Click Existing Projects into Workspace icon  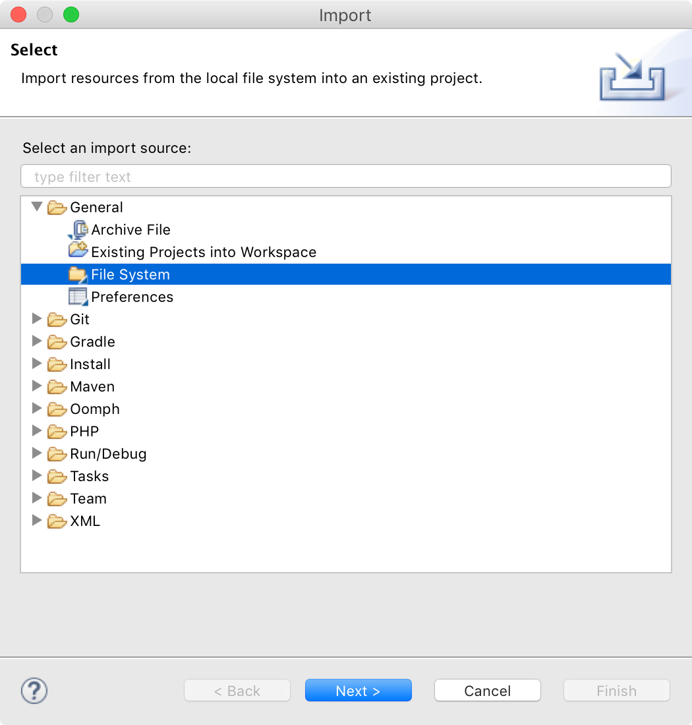click(x=78, y=252)
